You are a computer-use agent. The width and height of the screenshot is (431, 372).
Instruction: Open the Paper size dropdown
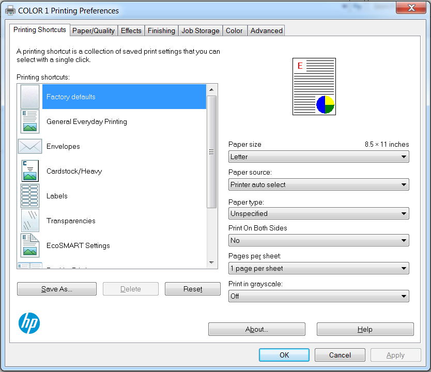click(318, 157)
